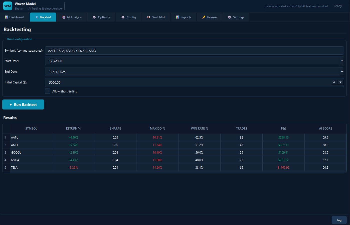Select the TSLA symbol cell
350x225 pixels.
click(31, 168)
